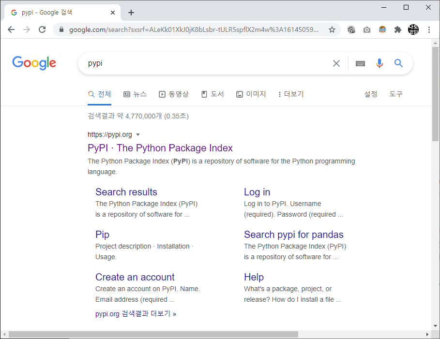This screenshot has height=339, width=440.
Task: Open the Help sitelink
Action: [x=254, y=277]
